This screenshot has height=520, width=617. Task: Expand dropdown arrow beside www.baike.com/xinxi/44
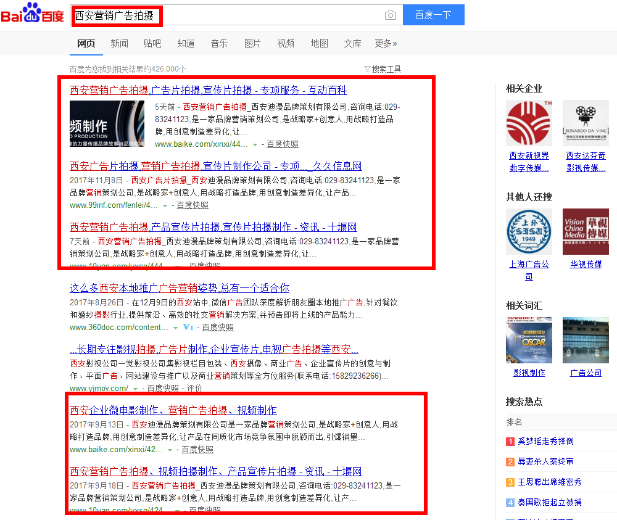(x=255, y=145)
